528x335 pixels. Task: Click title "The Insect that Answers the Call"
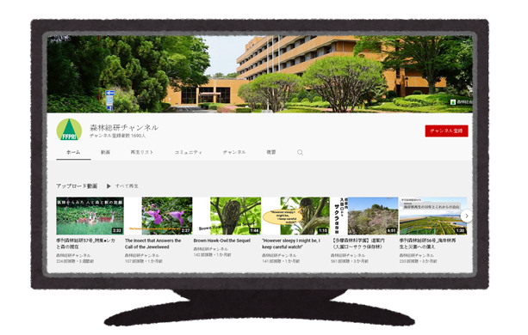(x=152, y=244)
